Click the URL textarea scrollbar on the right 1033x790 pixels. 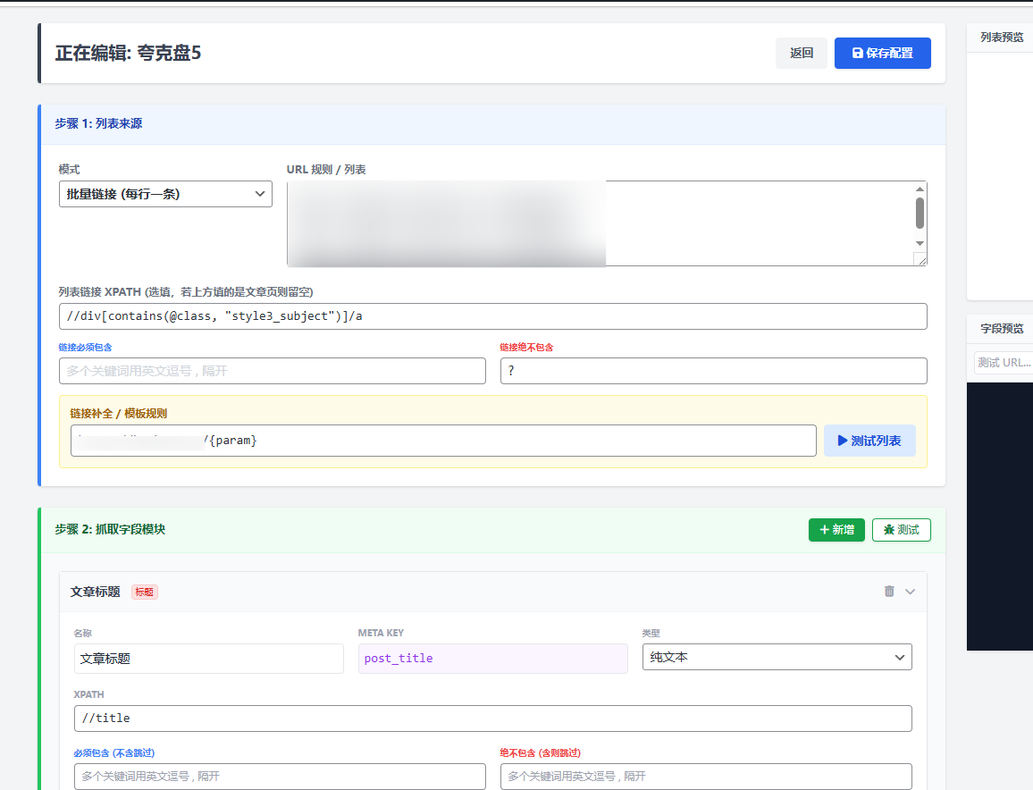pos(921,214)
